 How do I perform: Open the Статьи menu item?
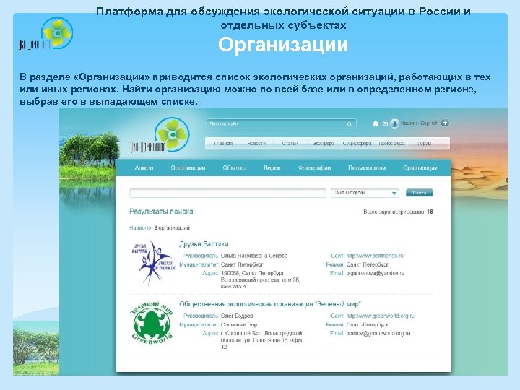[x=290, y=143]
